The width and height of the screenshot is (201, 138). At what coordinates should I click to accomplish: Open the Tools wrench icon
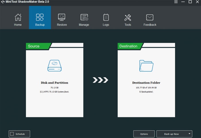(128, 18)
